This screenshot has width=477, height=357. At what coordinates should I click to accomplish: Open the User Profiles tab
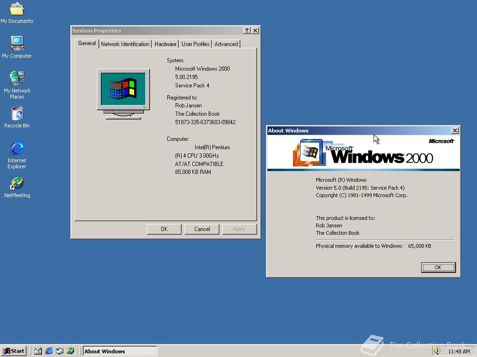point(195,44)
